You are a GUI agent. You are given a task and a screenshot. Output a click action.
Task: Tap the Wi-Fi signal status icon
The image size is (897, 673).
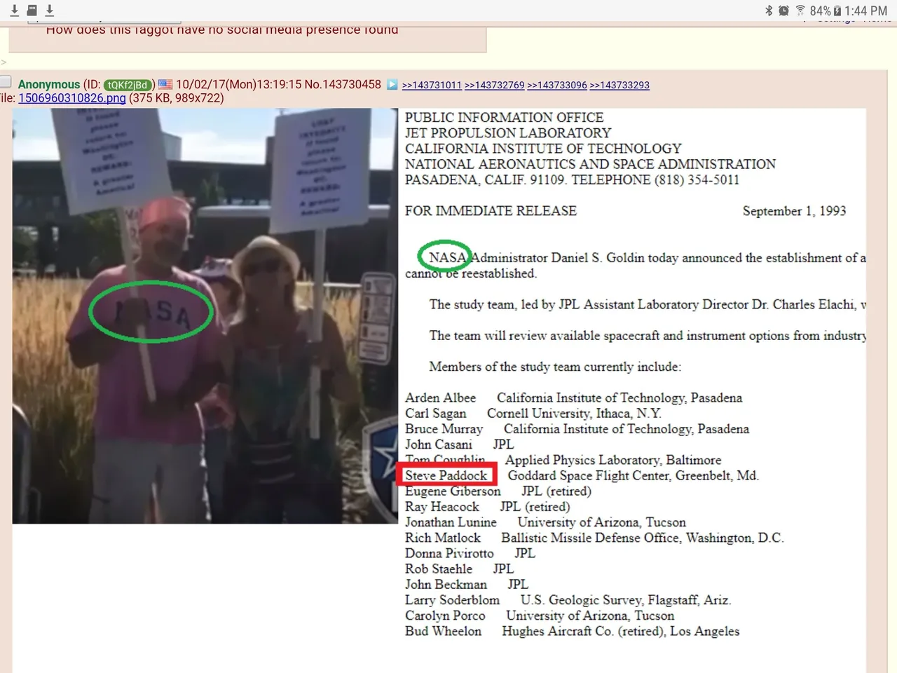(800, 11)
